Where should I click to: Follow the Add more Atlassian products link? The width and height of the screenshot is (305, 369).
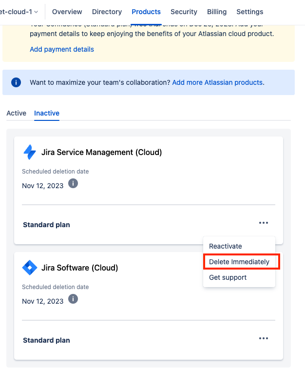tap(217, 82)
